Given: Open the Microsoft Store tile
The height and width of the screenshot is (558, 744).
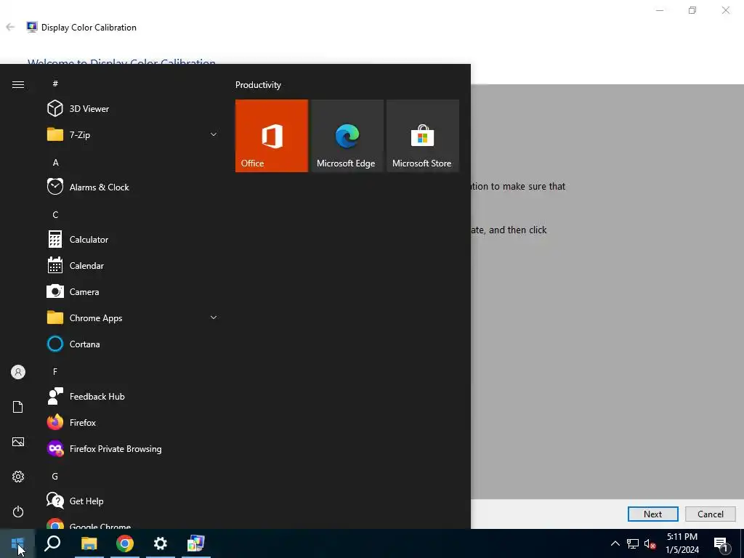Looking at the screenshot, I should (x=423, y=136).
